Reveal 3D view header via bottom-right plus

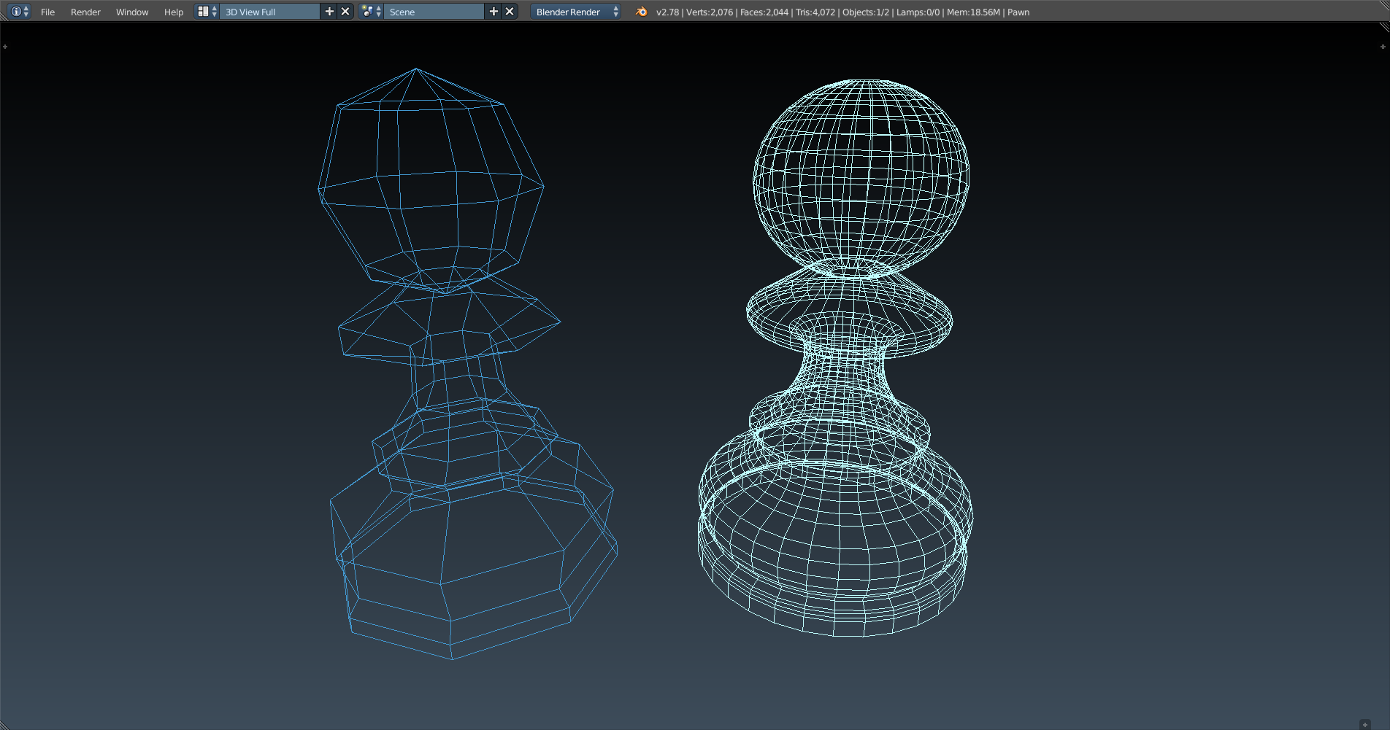point(1365,724)
